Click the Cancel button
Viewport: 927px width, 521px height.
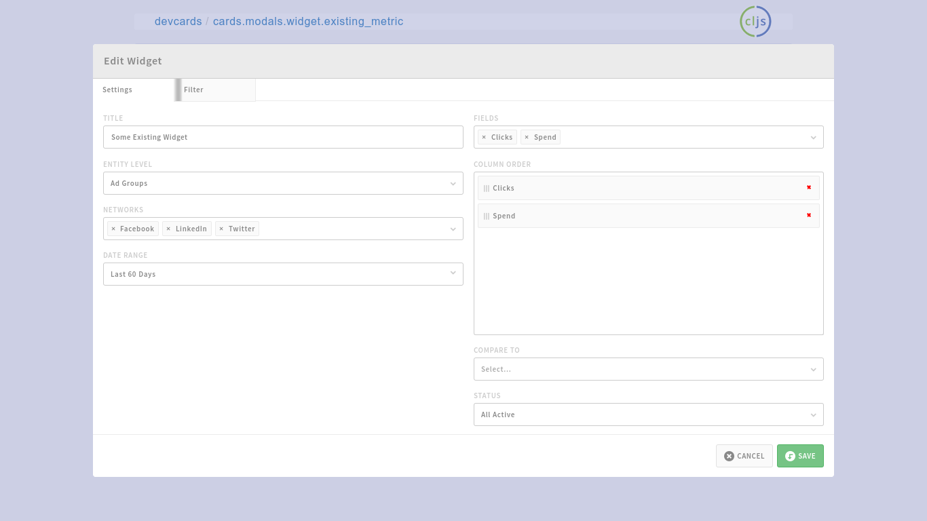(x=744, y=456)
